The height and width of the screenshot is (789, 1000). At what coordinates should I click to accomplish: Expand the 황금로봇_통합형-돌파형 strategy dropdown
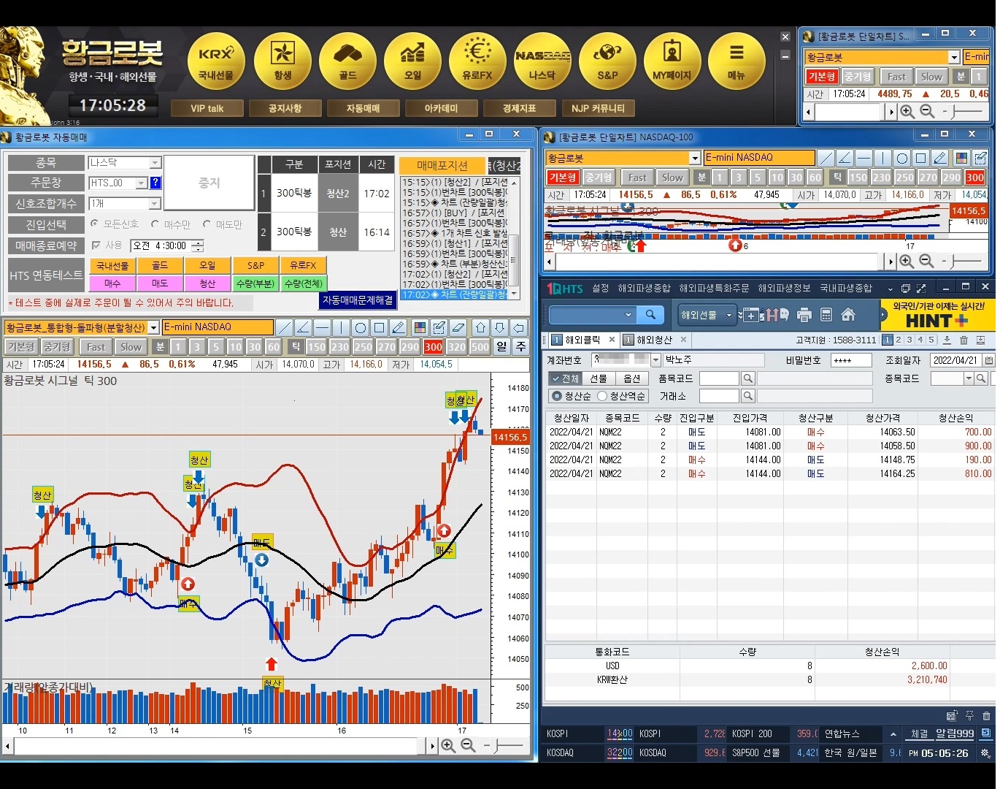click(x=153, y=327)
